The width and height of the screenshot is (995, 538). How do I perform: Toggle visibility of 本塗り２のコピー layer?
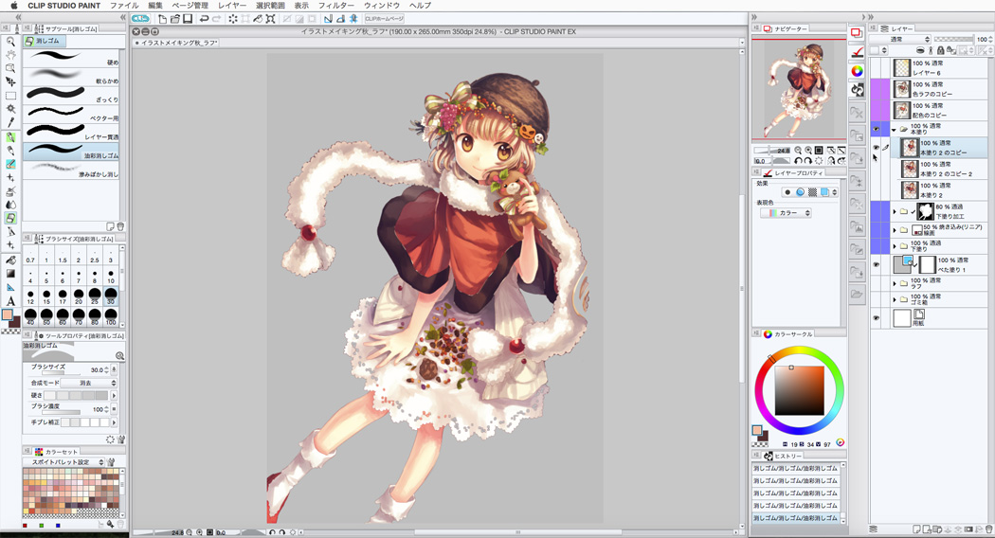coord(877,147)
